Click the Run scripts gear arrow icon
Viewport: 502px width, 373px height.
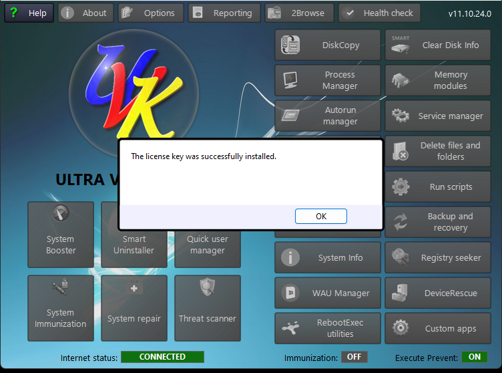pyautogui.click(x=401, y=186)
